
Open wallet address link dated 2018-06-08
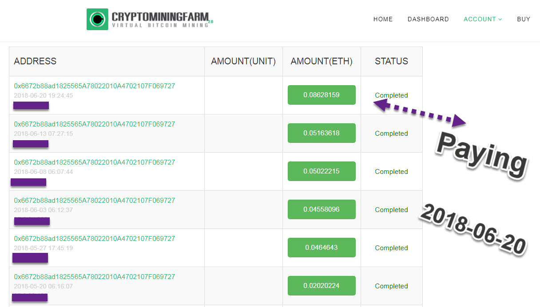(x=95, y=162)
